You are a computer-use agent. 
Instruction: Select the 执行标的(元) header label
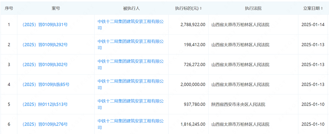(x=187, y=8)
